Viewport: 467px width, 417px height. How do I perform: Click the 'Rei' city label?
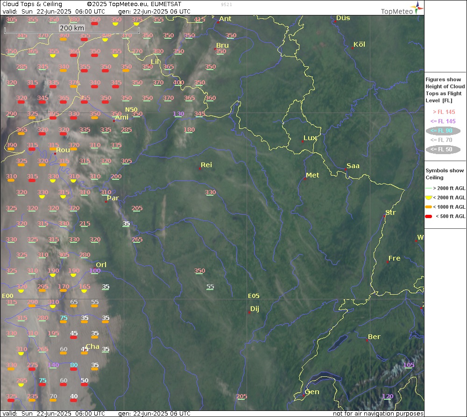206,165
